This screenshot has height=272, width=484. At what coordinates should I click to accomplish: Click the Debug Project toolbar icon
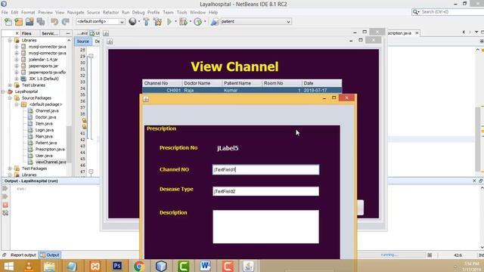tap(183, 22)
